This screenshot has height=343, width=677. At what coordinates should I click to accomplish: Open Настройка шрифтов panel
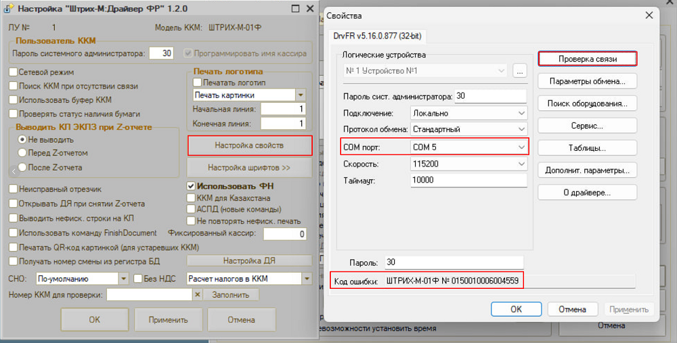click(x=249, y=167)
